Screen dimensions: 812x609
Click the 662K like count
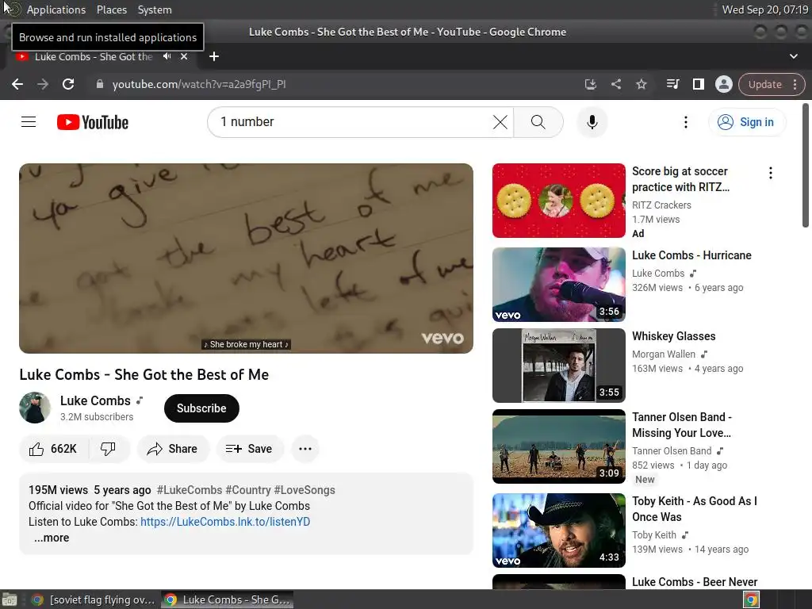coord(63,449)
